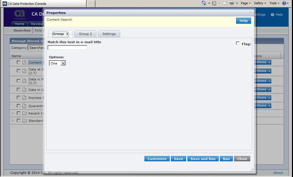Click the About link
The image size is (293, 177).
coord(278,173)
